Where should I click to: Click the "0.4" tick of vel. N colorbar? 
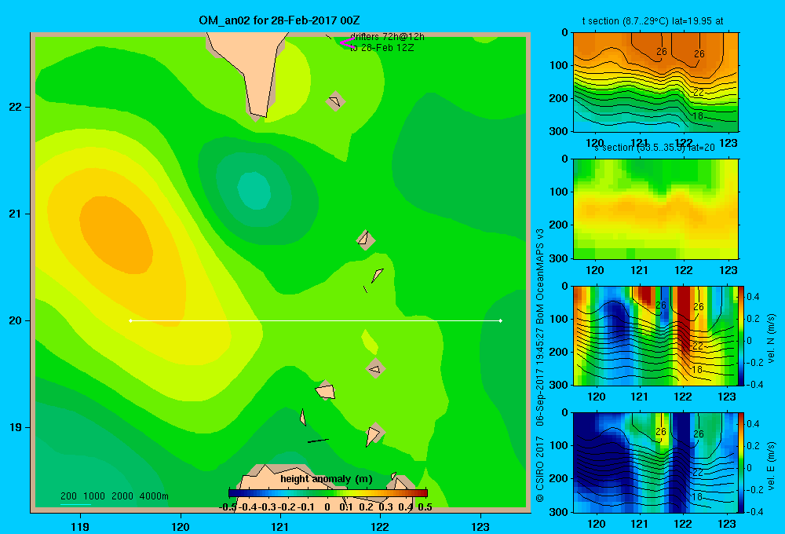tap(753, 297)
